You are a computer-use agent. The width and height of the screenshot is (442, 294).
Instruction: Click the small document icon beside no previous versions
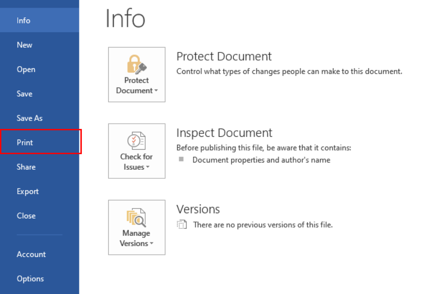click(182, 225)
